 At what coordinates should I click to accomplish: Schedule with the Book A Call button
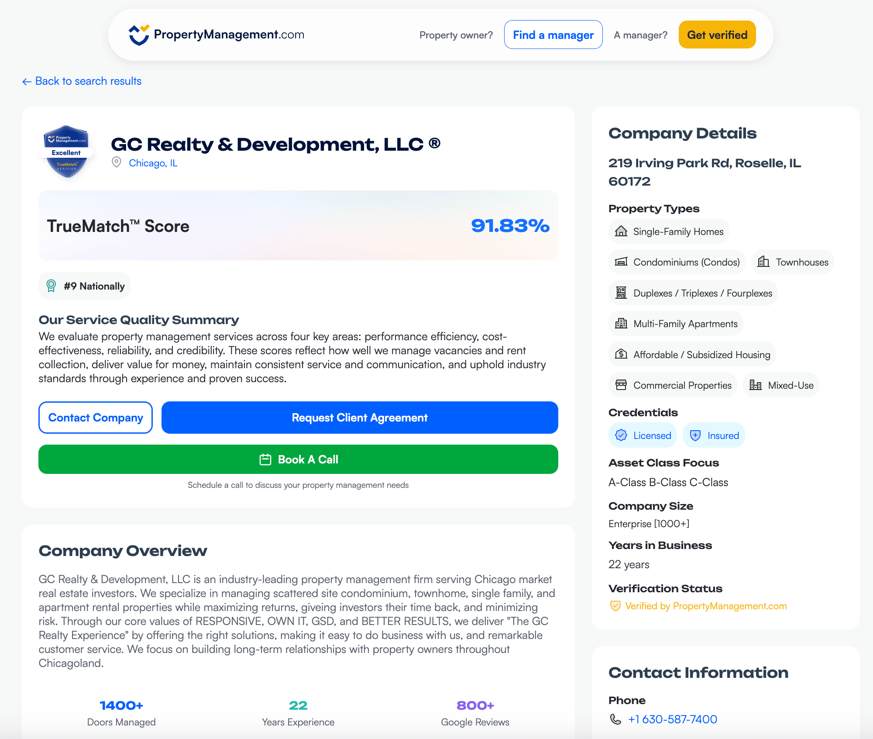(298, 459)
